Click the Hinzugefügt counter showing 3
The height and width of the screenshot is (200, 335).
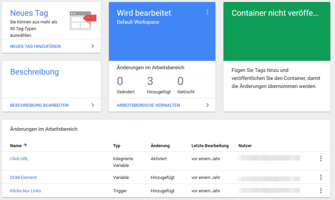pyautogui.click(x=150, y=81)
